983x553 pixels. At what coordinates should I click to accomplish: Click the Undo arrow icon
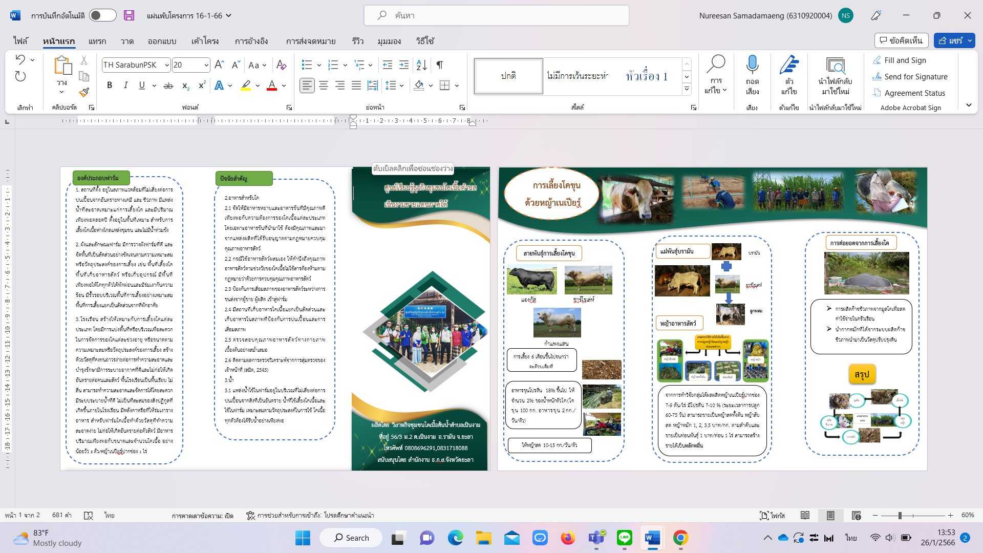coord(20,60)
